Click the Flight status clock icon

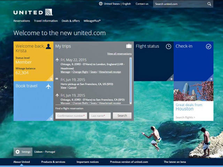pos(169,46)
